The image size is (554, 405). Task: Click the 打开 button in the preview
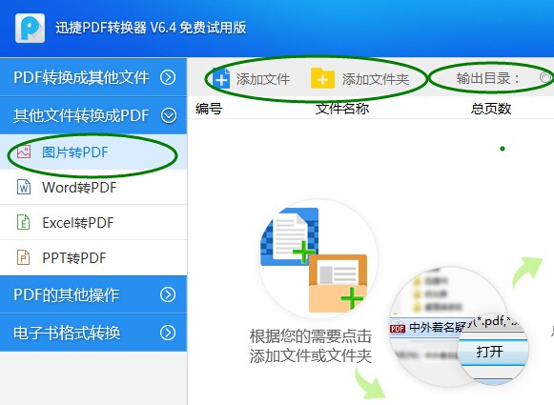point(490,352)
